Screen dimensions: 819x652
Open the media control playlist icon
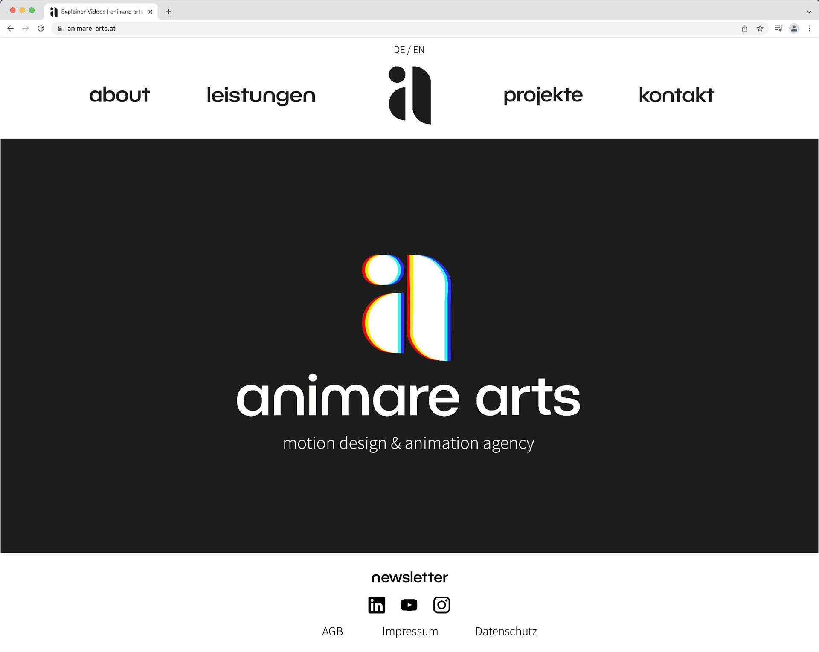(x=778, y=29)
